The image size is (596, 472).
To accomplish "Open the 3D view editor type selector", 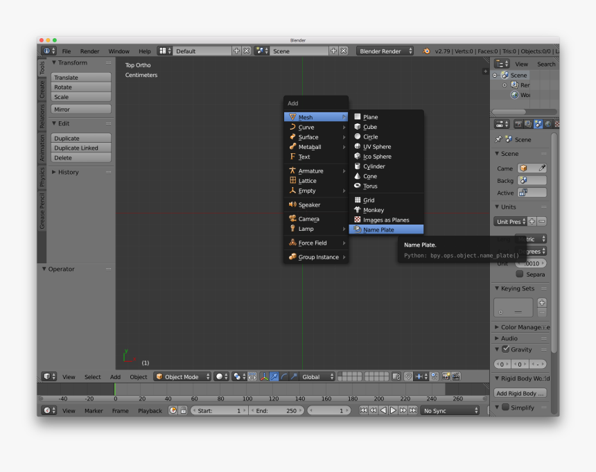I will pos(49,376).
